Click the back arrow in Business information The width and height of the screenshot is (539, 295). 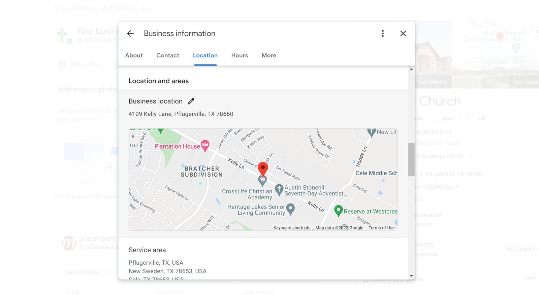coord(130,33)
